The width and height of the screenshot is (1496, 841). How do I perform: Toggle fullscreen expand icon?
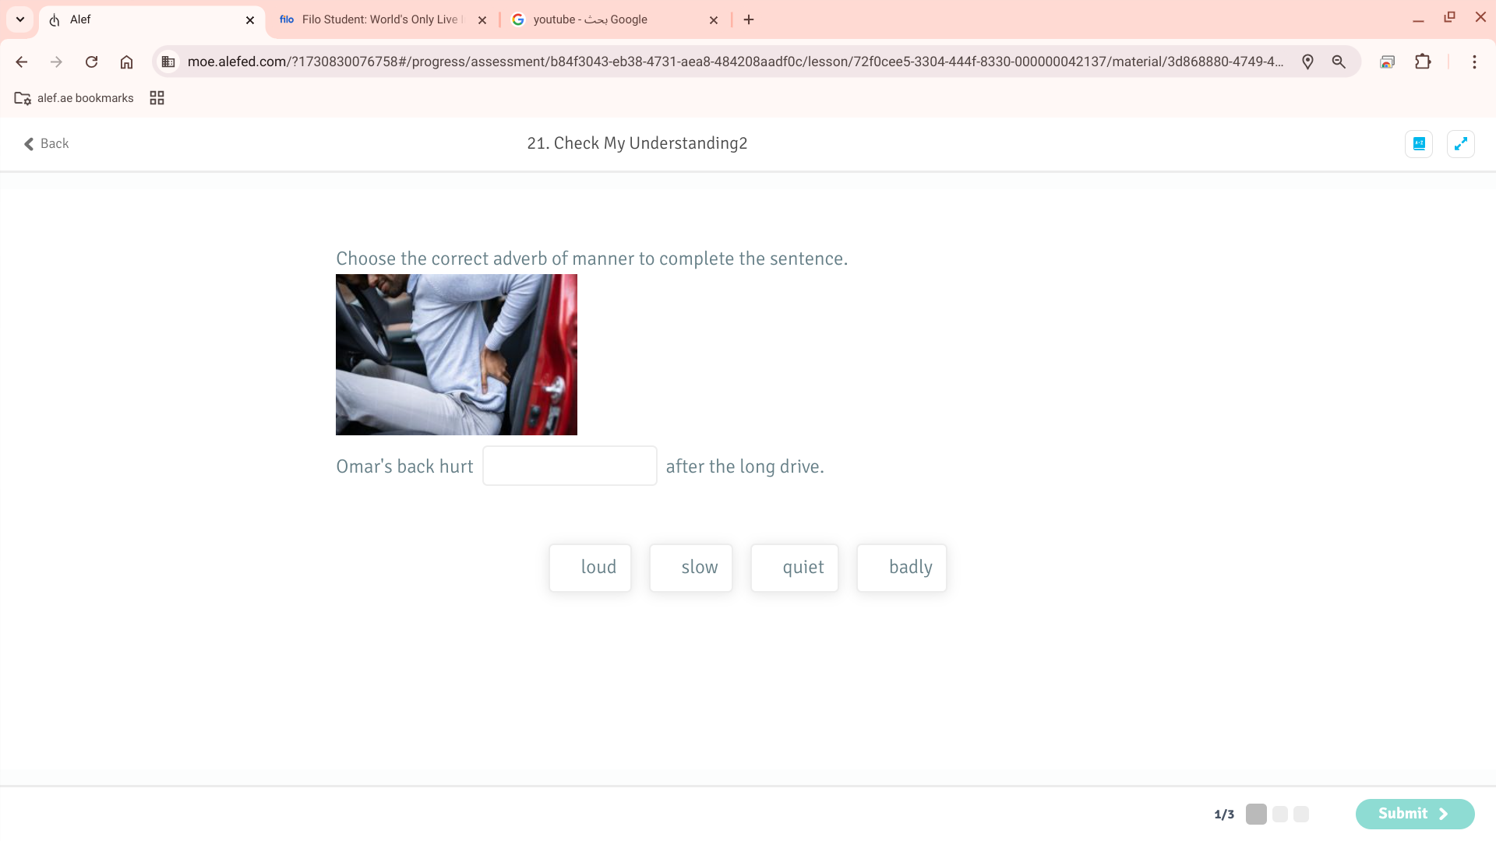(1460, 144)
